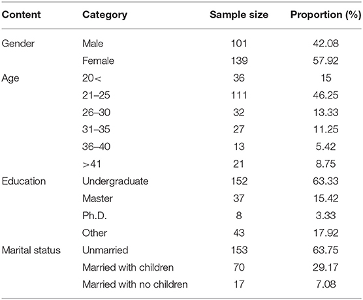363x300 pixels.
Task: Select the Female sample size 139
Action: 239,61
